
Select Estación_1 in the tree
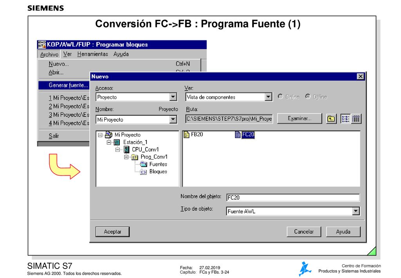pos(135,142)
